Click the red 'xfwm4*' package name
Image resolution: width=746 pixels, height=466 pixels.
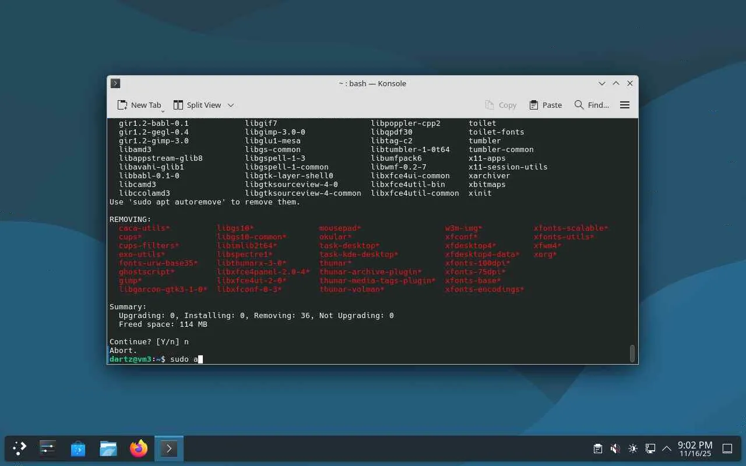click(x=548, y=246)
